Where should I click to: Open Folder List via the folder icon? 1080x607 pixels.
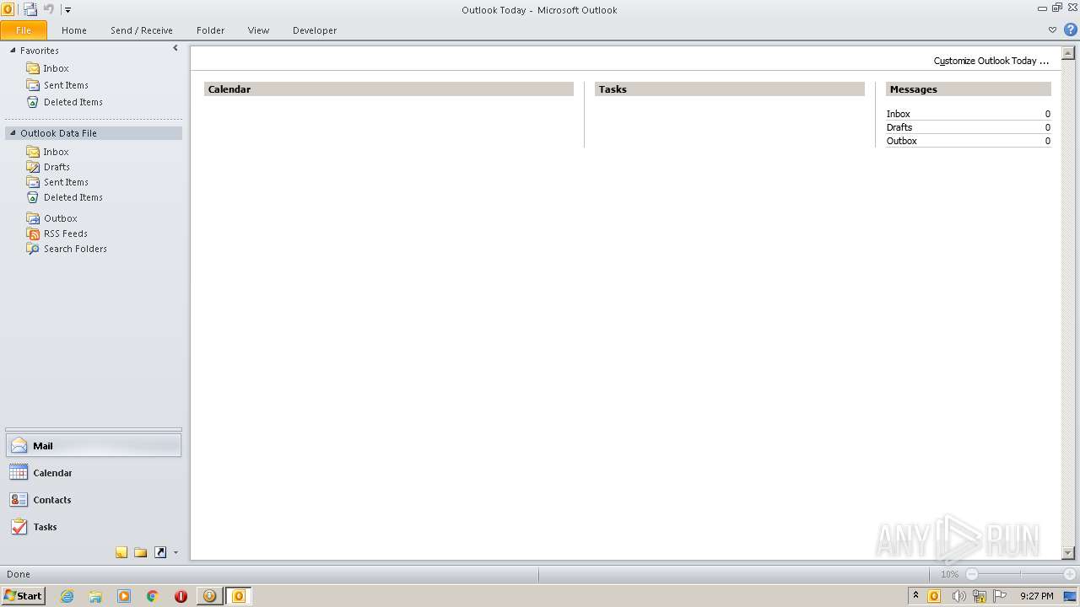(141, 552)
